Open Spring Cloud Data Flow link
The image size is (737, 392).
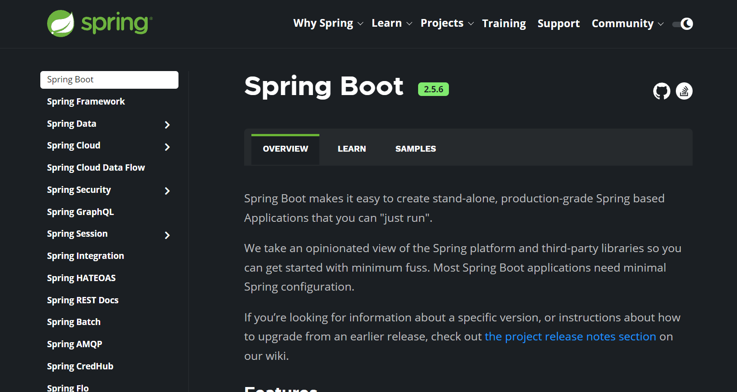96,167
